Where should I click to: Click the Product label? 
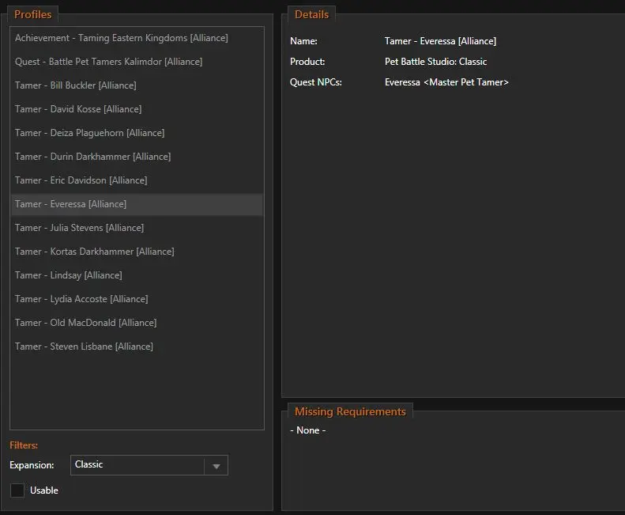coord(307,62)
